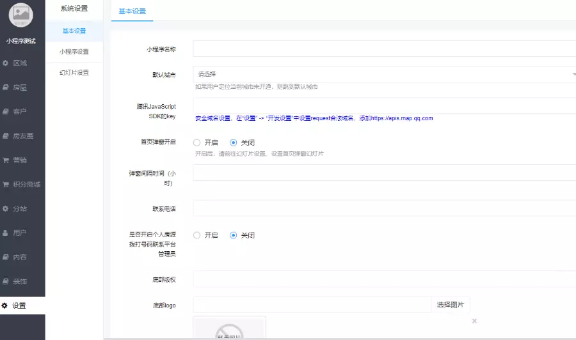Select 关闭 for 首页弹窗开启
The image size is (576, 340).
tap(234, 143)
